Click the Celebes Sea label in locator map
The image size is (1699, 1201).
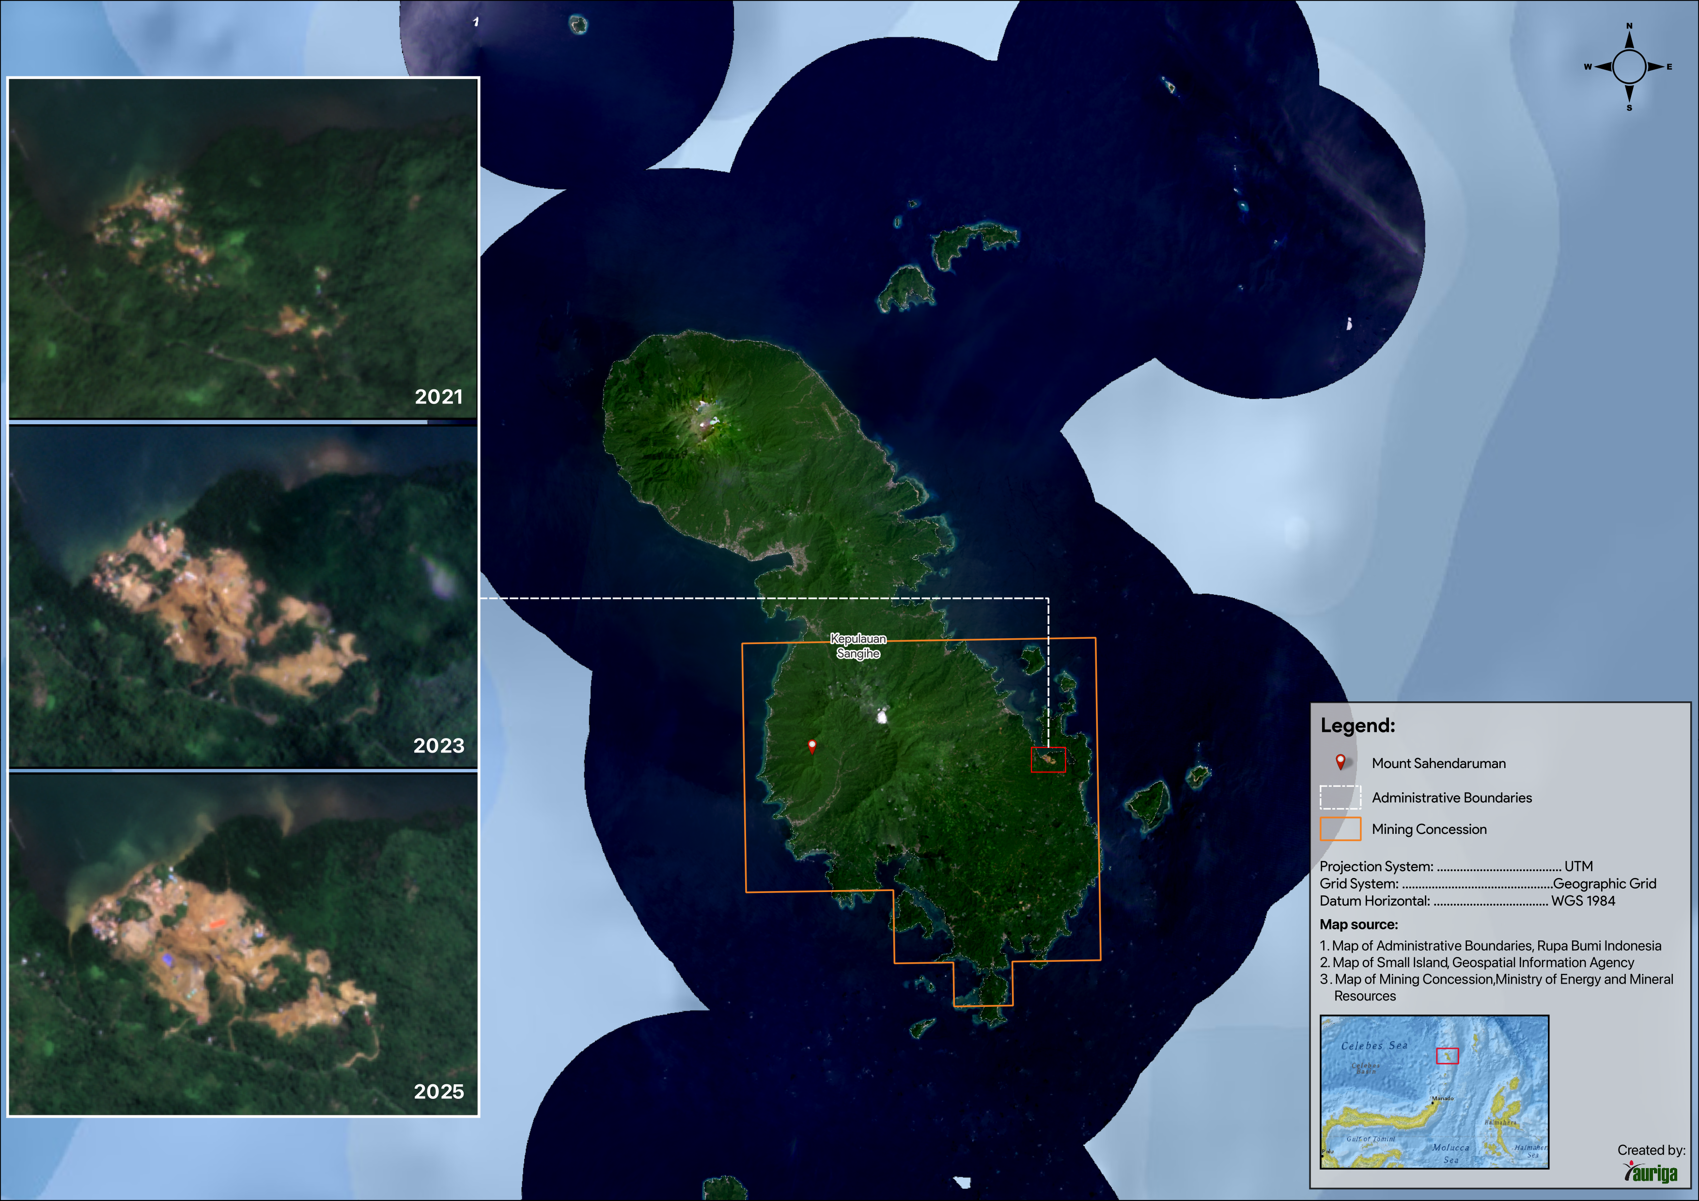tap(1374, 1046)
